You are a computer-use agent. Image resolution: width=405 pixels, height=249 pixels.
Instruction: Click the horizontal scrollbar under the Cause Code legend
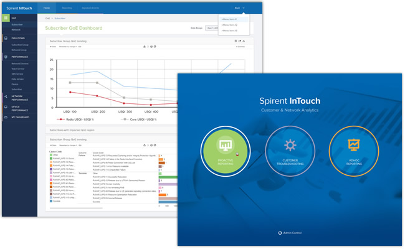(76, 208)
